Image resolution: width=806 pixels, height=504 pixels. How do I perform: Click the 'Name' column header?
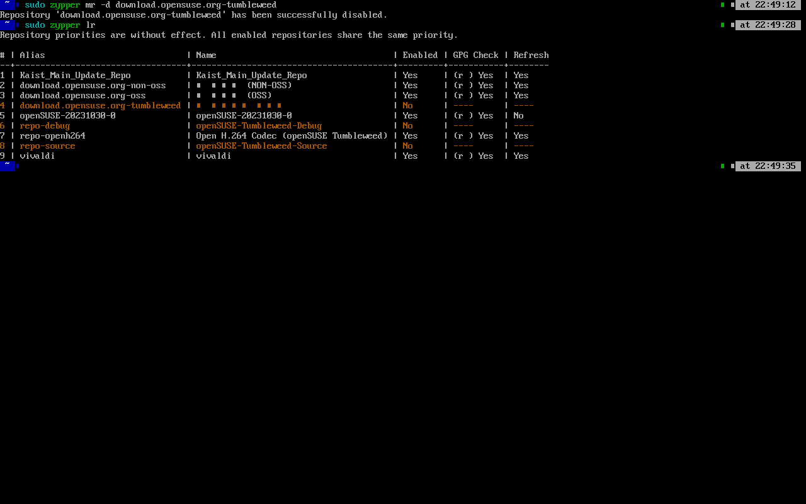coord(207,55)
